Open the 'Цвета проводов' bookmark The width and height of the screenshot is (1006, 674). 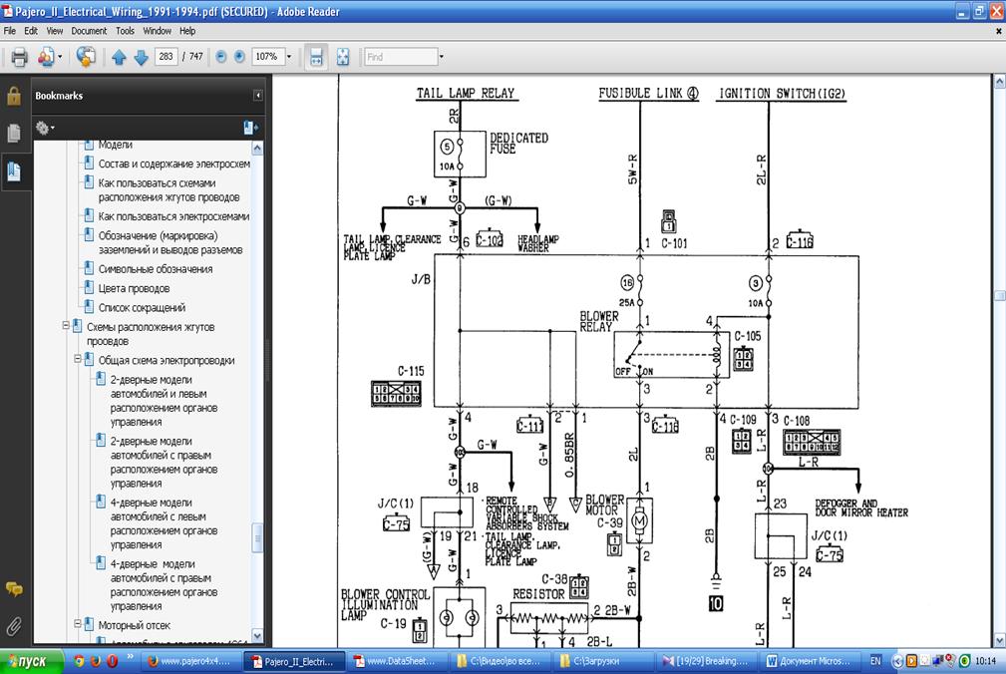pos(134,288)
